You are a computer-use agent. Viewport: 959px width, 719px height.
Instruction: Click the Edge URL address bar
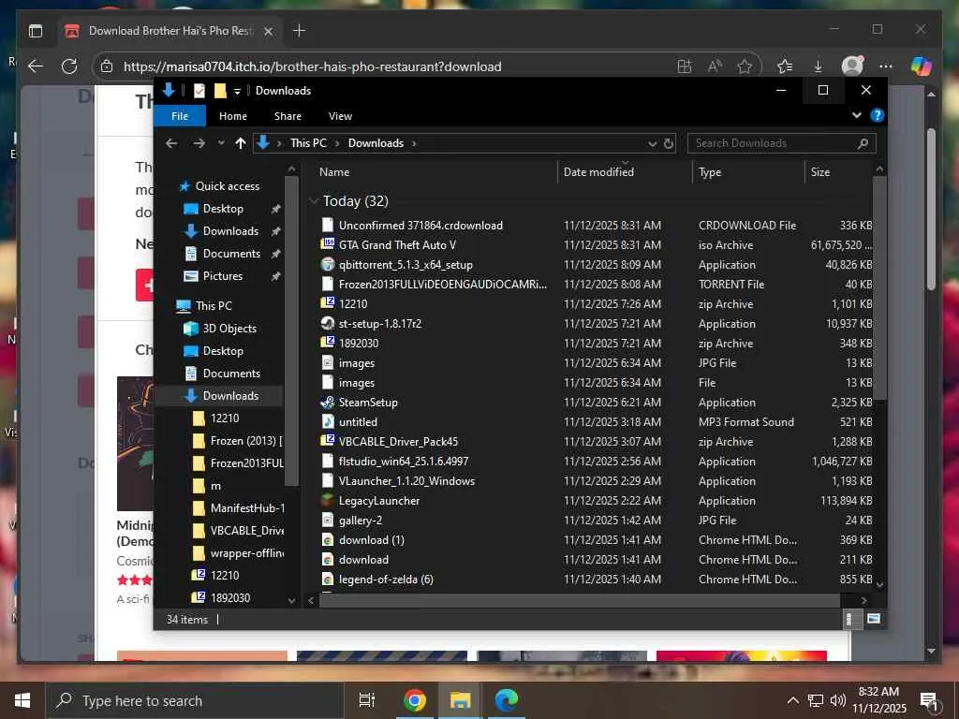click(x=391, y=66)
